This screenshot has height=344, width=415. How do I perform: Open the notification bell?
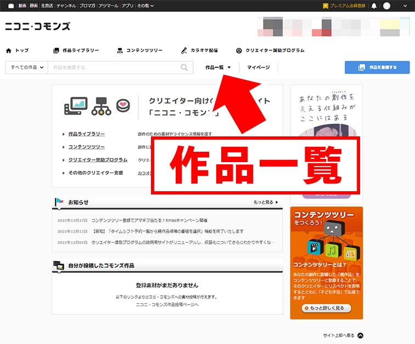pos(374,6)
